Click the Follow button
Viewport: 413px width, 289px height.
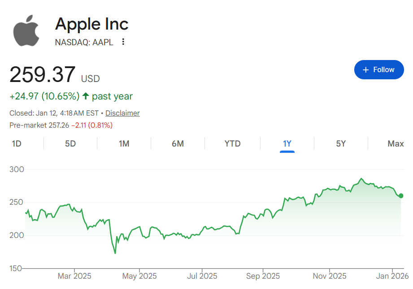[x=378, y=70]
